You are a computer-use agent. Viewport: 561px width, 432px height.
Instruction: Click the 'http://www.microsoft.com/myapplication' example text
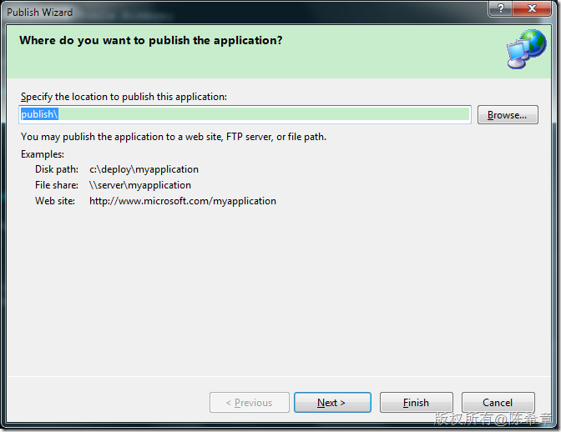[183, 201]
